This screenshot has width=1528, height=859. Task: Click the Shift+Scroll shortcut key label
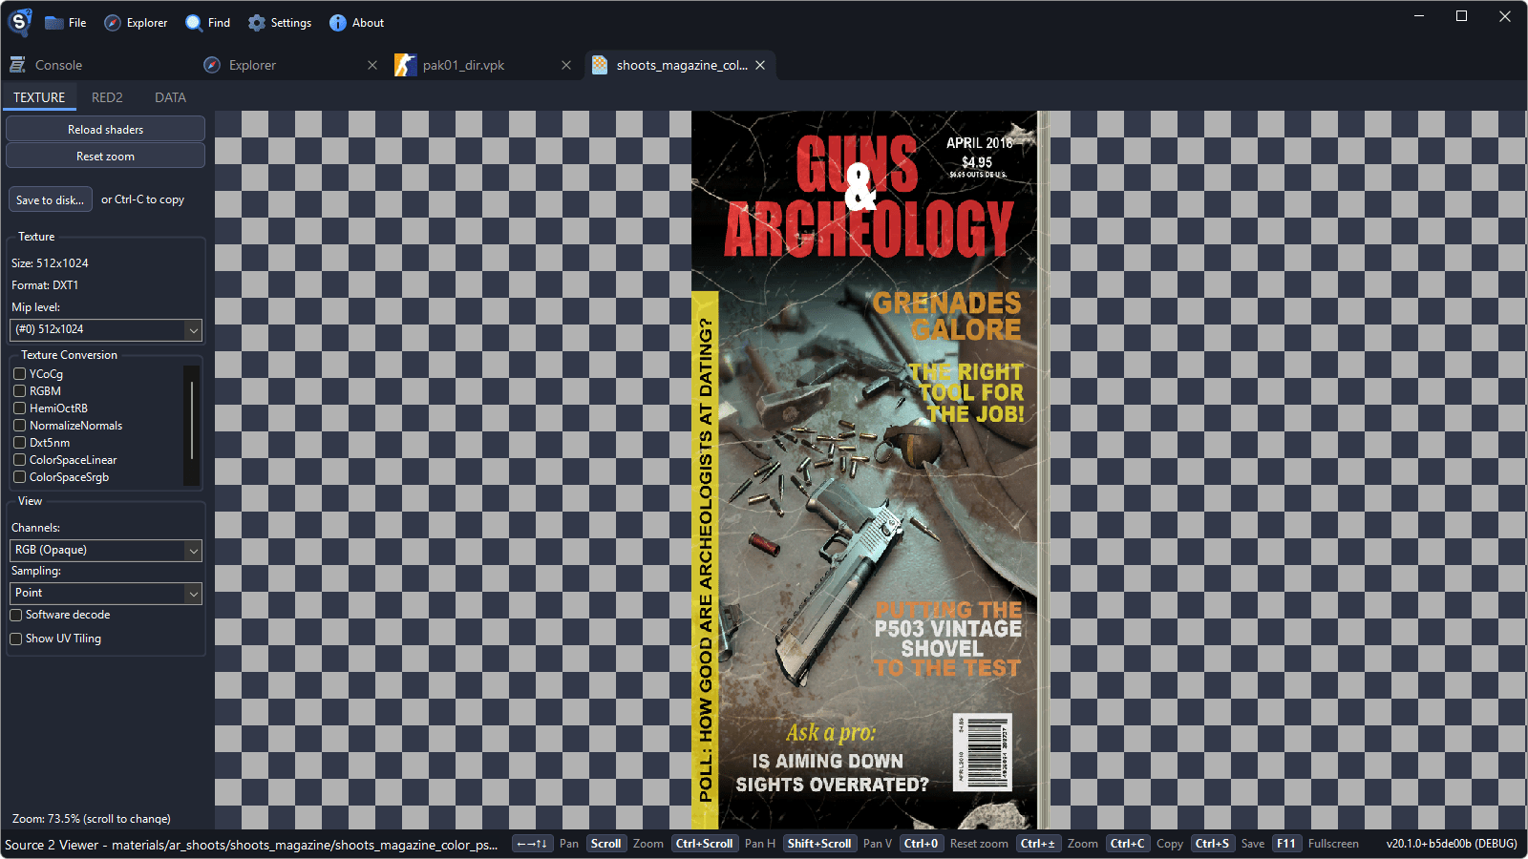tap(819, 844)
